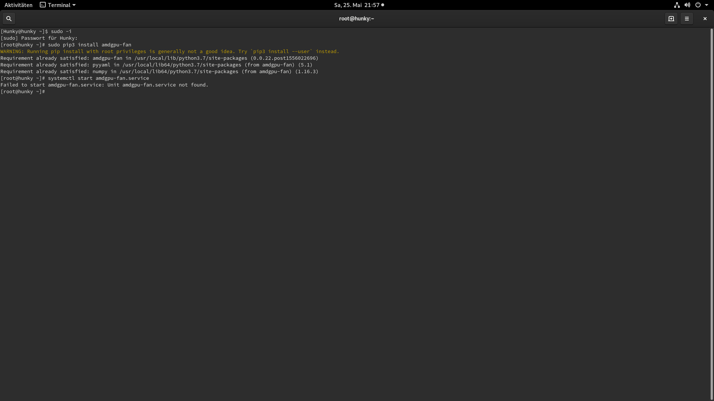Close the terminal window

[705, 19]
